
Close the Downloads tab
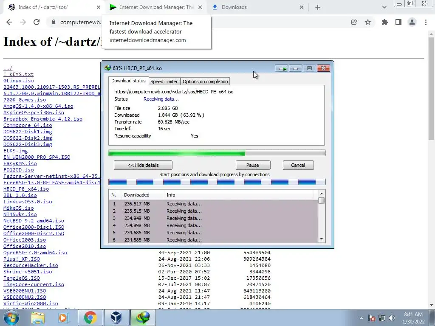click(x=302, y=7)
